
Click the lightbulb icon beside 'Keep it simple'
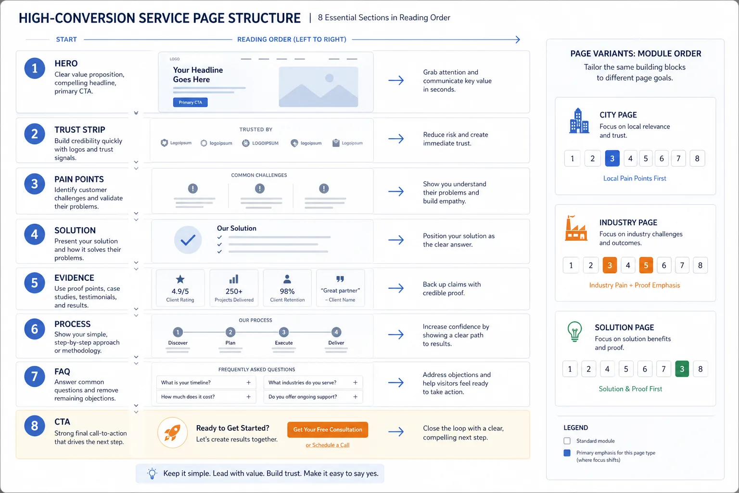pyautogui.click(x=152, y=473)
